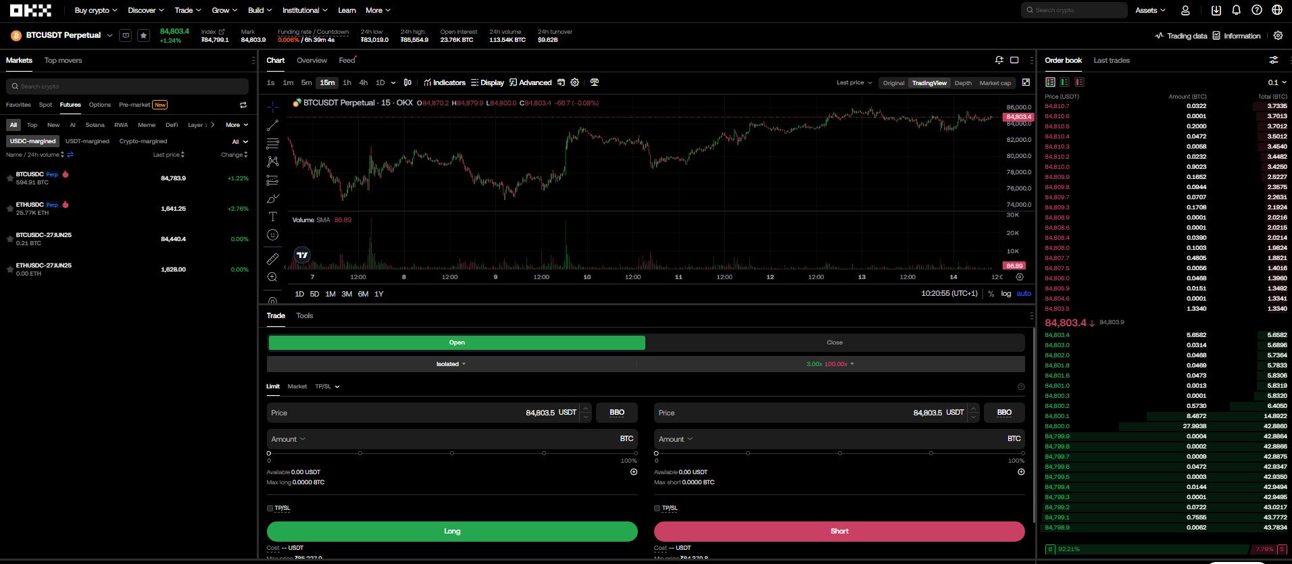Toggle log scale on chart
The height and width of the screenshot is (564, 1292).
click(1006, 294)
